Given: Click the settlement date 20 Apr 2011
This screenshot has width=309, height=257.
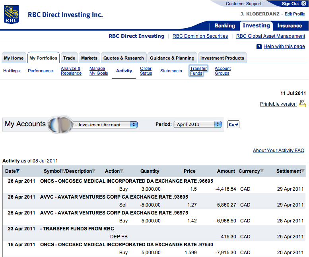Looking at the screenshot, I should tap(290, 253).
